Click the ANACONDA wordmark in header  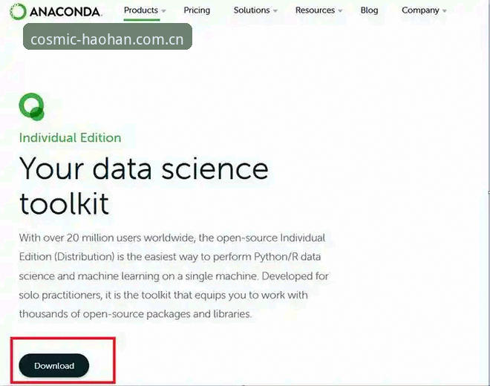coord(65,12)
